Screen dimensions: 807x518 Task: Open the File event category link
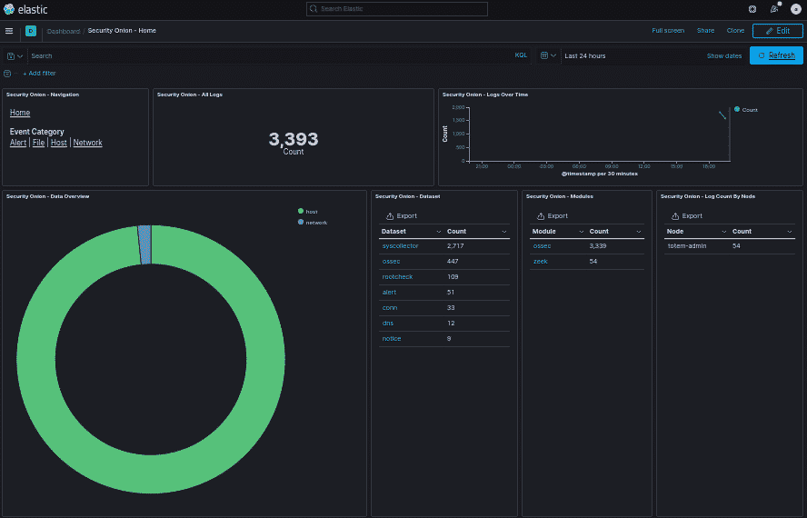(x=38, y=143)
